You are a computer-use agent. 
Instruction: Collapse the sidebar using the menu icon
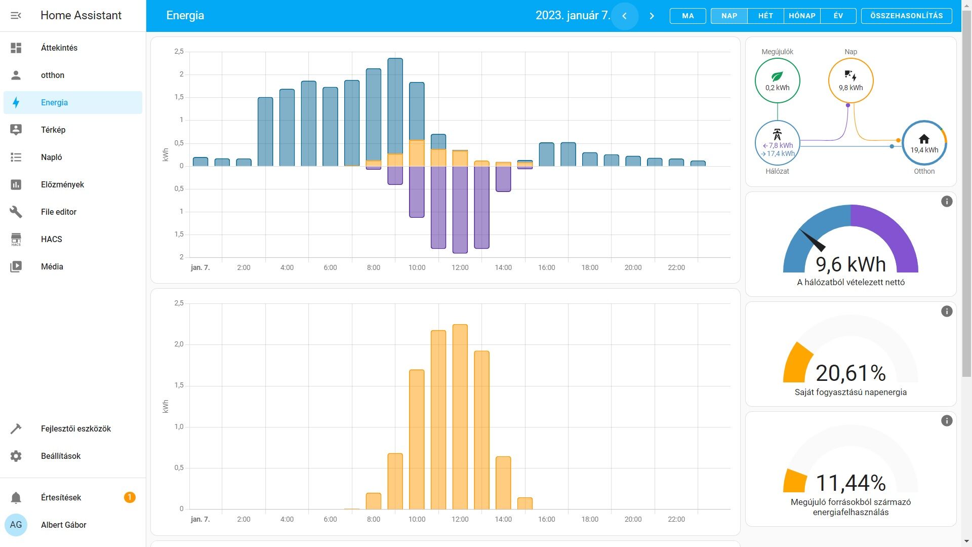coord(16,15)
